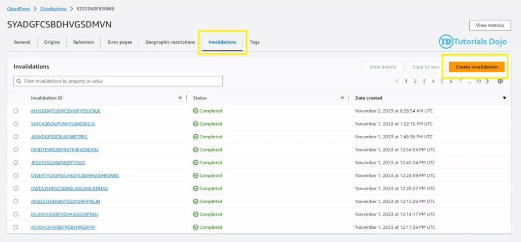Open the table preferences gear icon

[x=500, y=81]
